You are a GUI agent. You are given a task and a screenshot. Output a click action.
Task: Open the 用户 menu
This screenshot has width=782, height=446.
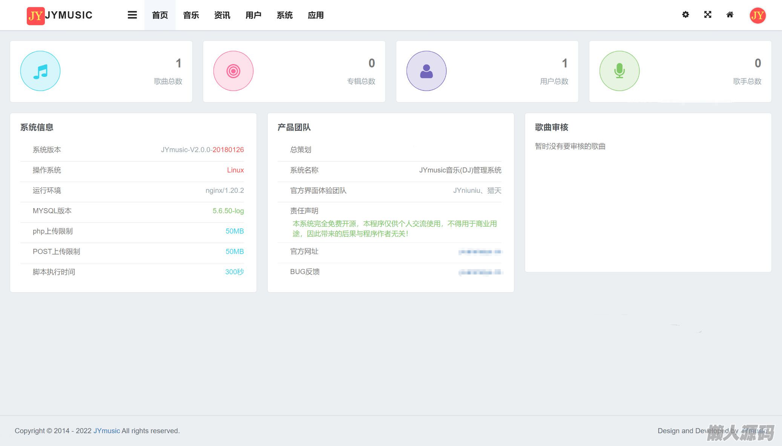point(253,15)
